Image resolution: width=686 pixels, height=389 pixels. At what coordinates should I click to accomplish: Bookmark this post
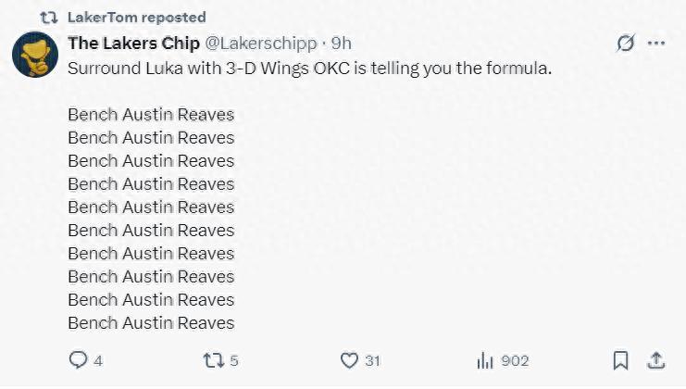click(x=621, y=360)
